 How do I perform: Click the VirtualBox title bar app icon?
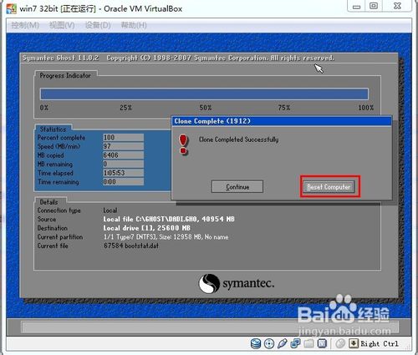pyautogui.click(x=12, y=8)
